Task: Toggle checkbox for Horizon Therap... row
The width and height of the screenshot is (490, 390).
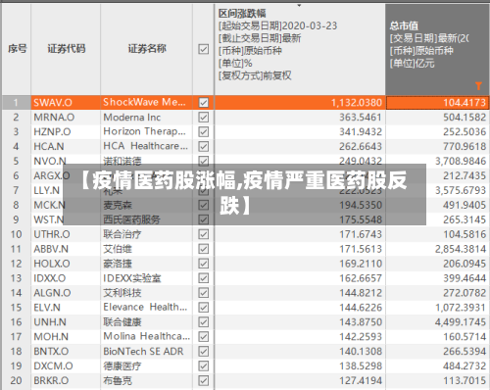Action: (204, 131)
